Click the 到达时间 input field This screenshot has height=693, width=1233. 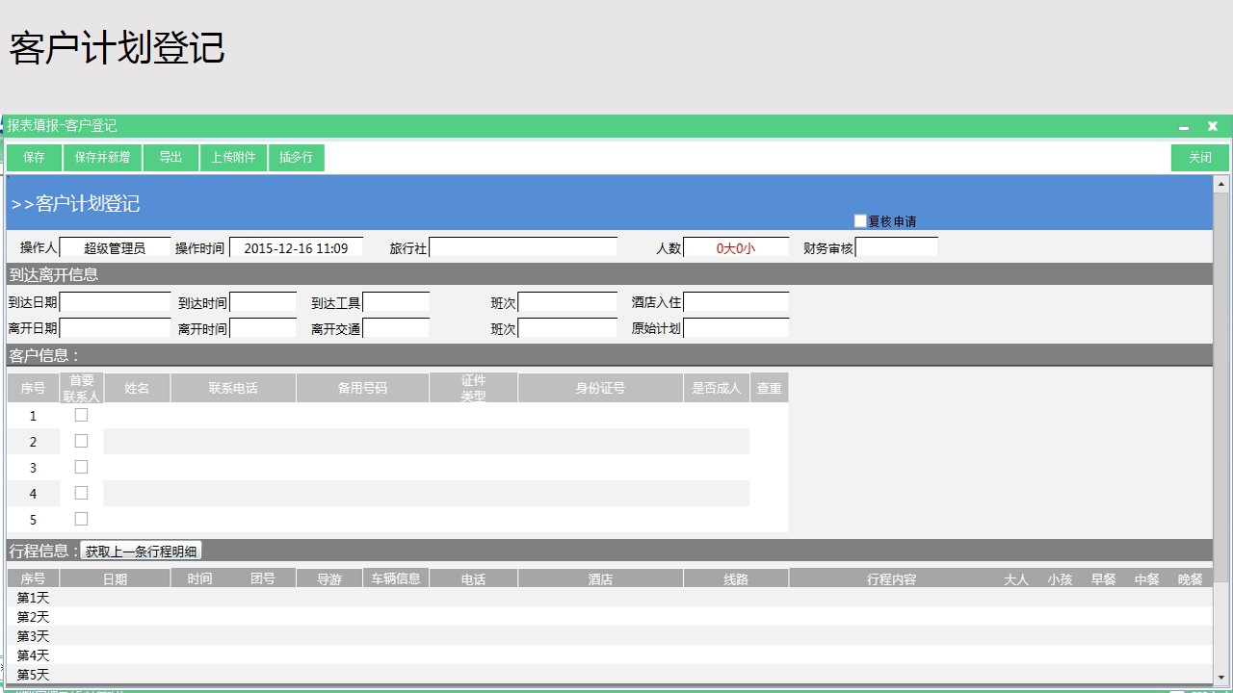pyautogui.click(x=263, y=302)
